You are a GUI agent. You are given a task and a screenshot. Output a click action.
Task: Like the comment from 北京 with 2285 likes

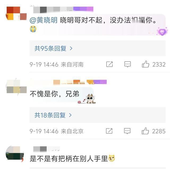point(145,131)
